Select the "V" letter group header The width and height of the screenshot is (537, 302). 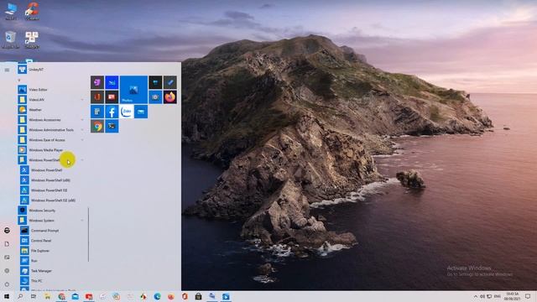[x=19, y=80]
